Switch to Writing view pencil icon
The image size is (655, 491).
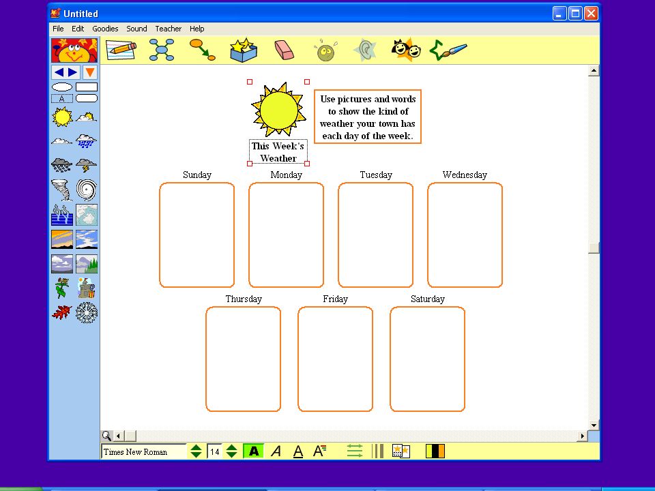(121, 50)
